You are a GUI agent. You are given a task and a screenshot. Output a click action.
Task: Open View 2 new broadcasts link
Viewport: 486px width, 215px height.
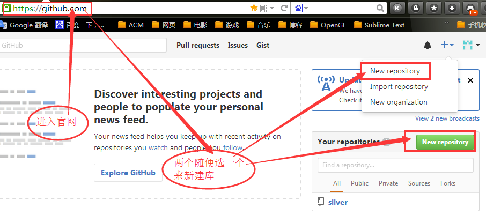pyautogui.click(x=447, y=118)
